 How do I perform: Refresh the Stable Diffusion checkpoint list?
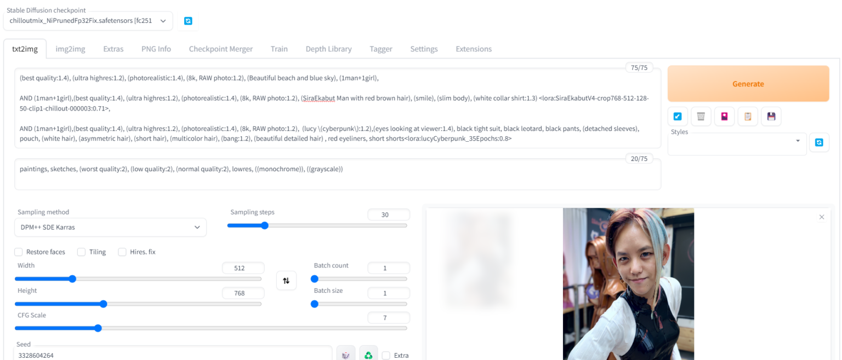point(188,21)
